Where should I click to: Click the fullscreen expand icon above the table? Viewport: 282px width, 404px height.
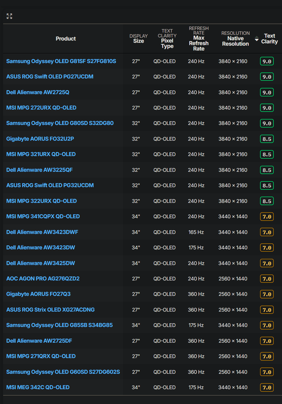coord(9,16)
